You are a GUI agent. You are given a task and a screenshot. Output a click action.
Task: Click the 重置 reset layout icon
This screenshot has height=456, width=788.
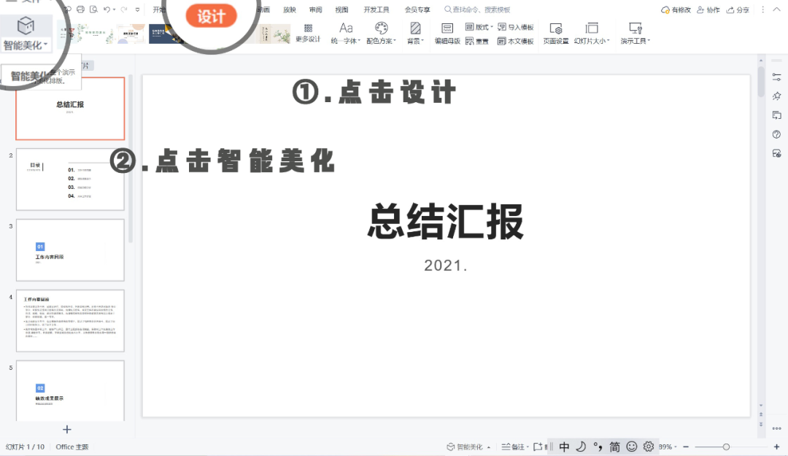pyautogui.click(x=470, y=42)
